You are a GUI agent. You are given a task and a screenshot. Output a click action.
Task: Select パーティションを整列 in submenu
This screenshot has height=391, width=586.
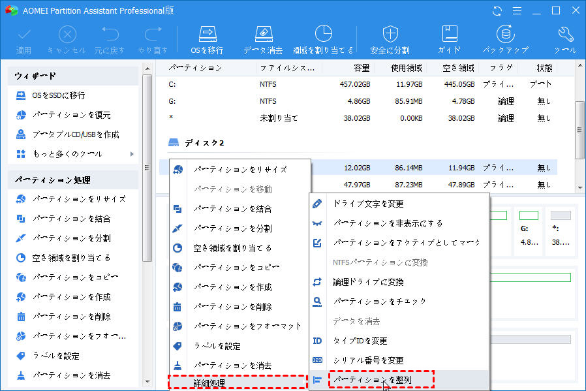click(x=399, y=380)
